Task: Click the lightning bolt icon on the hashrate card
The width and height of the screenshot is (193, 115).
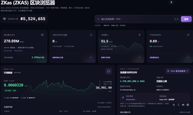Action: pyautogui.click(x=139, y=35)
